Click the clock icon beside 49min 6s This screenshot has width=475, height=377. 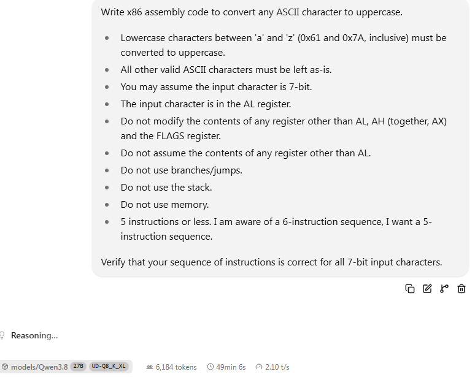[210, 367]
